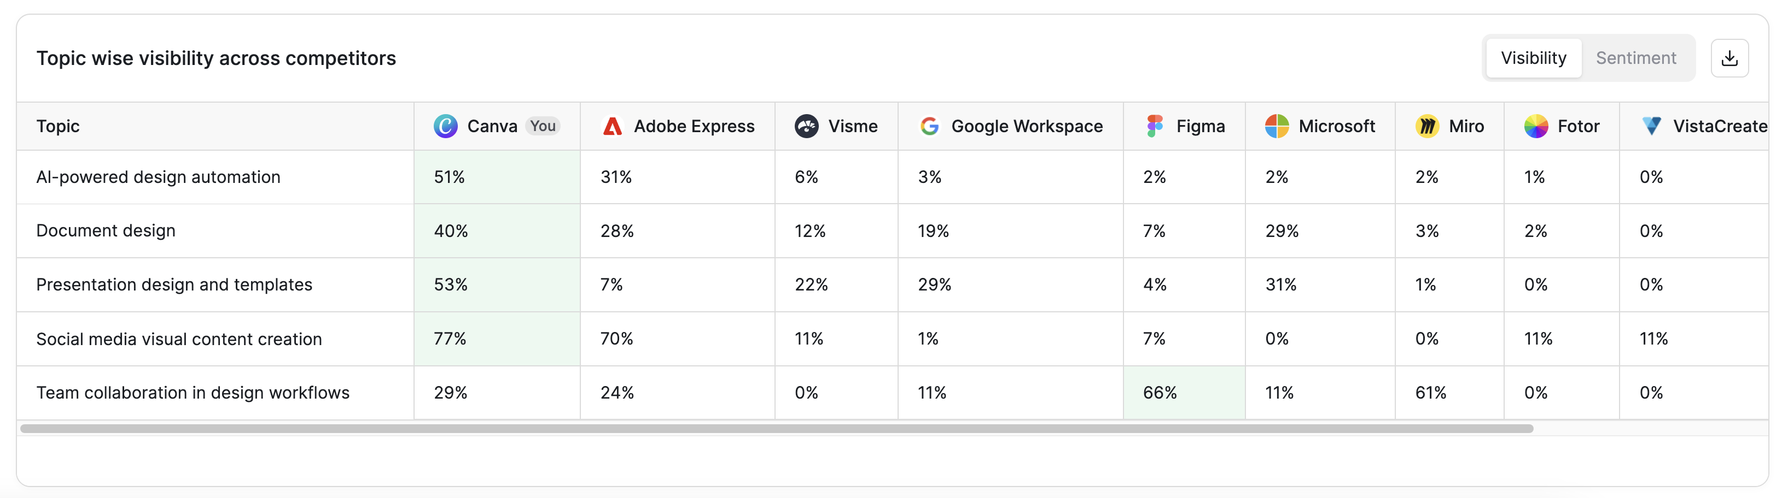This screenshot has width=1782, height=498.
Task: Open Team collaboration in design workflows topic
Action: tap(193, 393)
